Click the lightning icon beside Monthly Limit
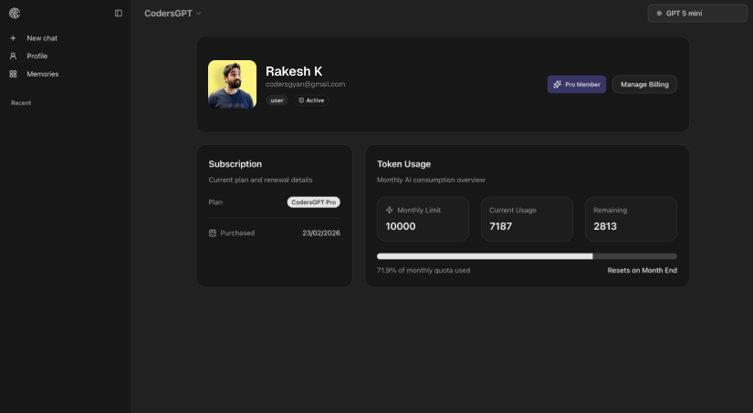Image resolution: width=753 pixels, height=413 pixels. pyautogui.click(x=390, y=210)
